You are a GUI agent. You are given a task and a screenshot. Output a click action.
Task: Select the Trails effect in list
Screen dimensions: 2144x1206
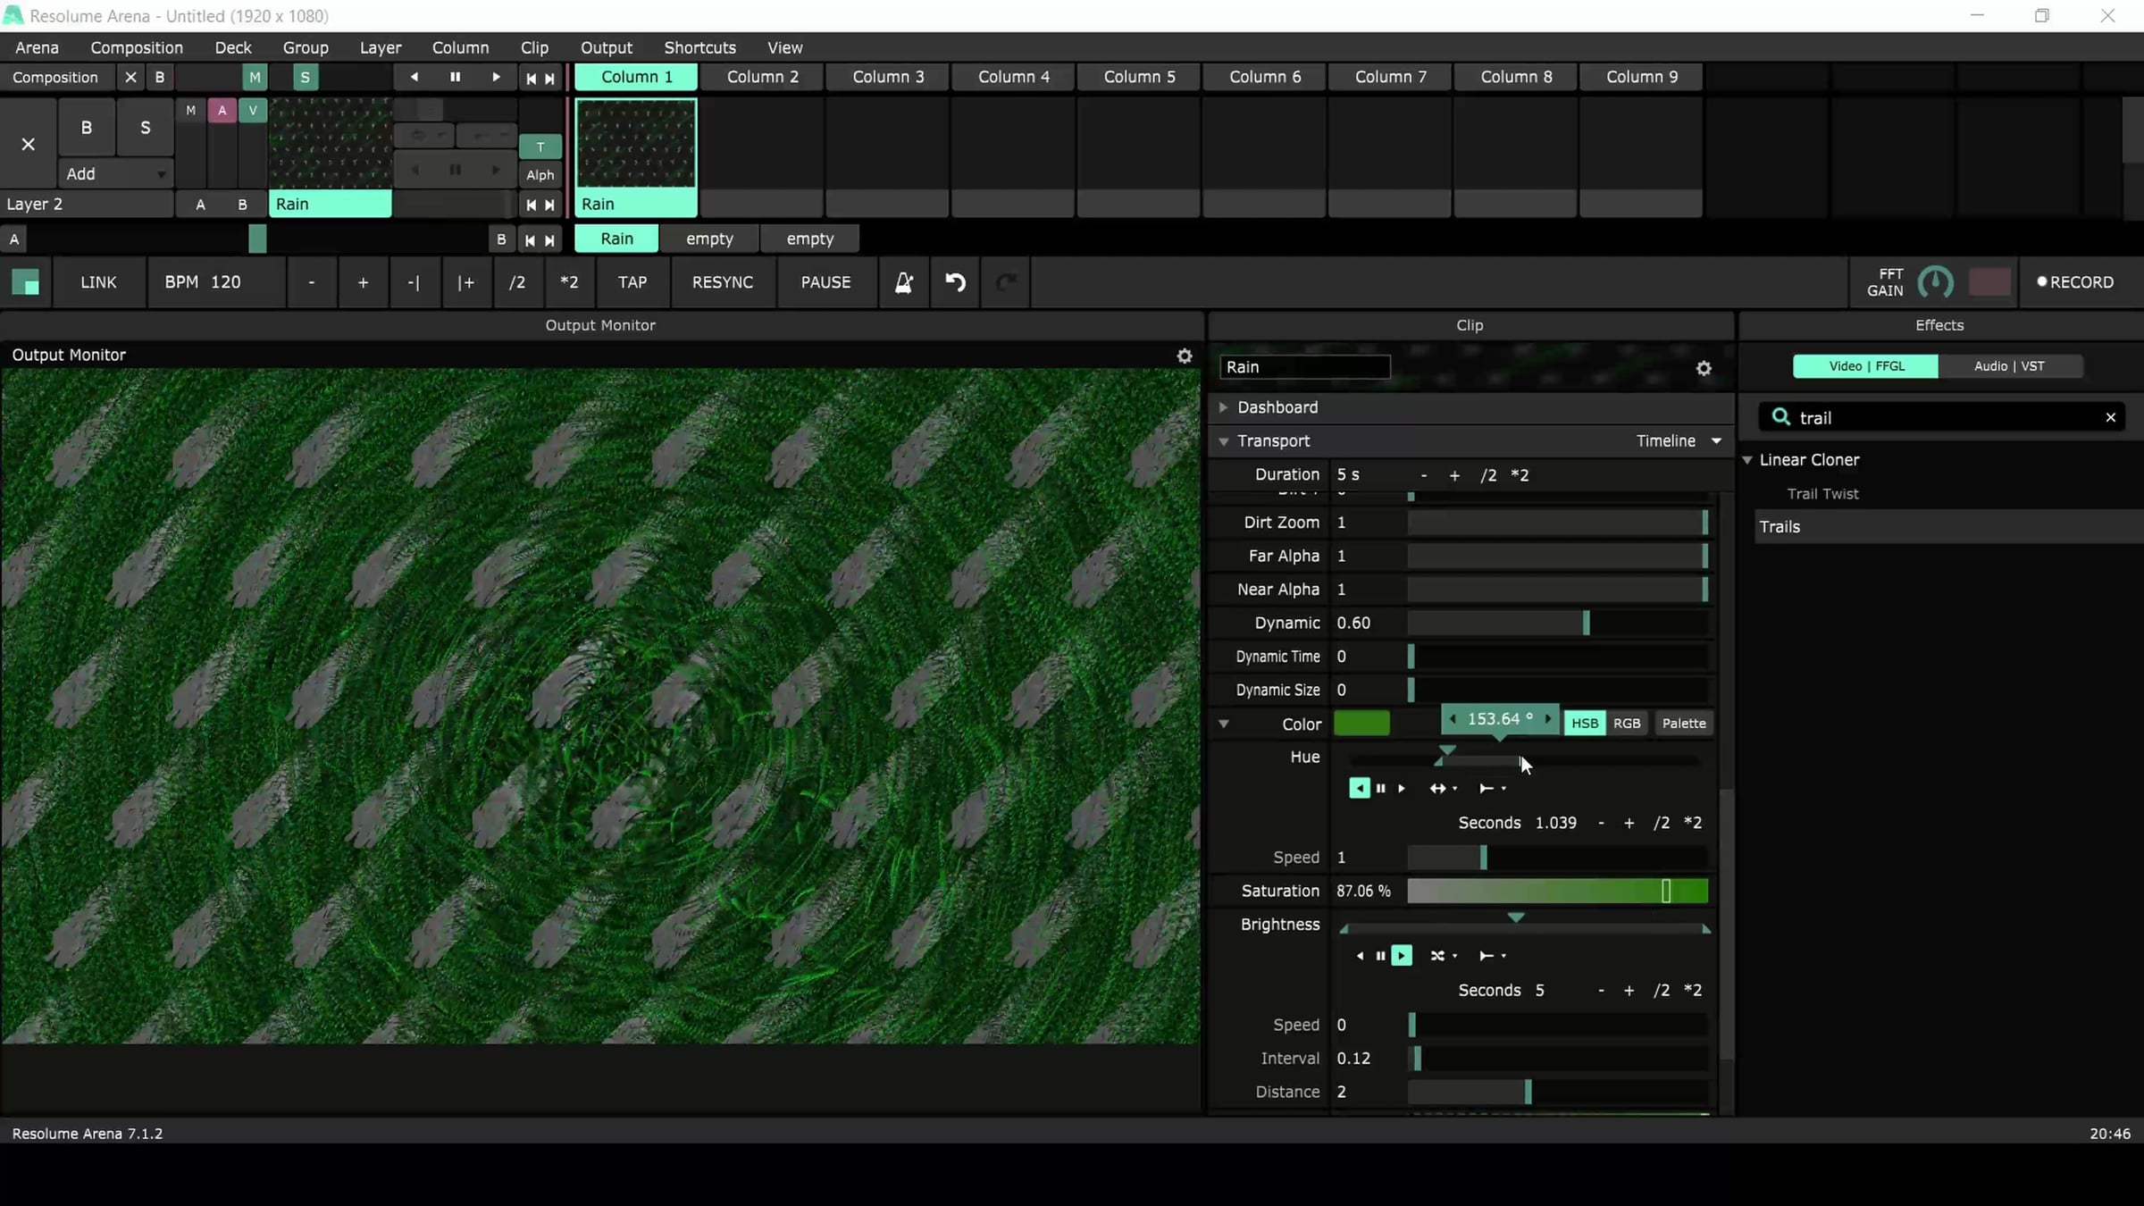pos(1780,527)
